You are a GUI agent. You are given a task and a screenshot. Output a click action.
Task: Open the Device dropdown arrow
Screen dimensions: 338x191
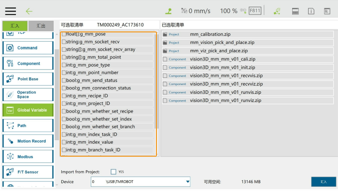tap(188, 182)
